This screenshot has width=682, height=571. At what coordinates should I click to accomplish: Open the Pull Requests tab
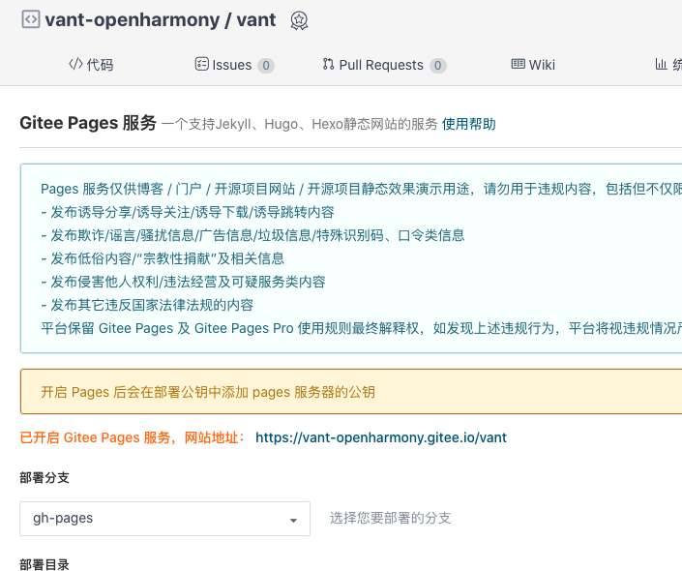pyautogui.click(x=384, y=65)
